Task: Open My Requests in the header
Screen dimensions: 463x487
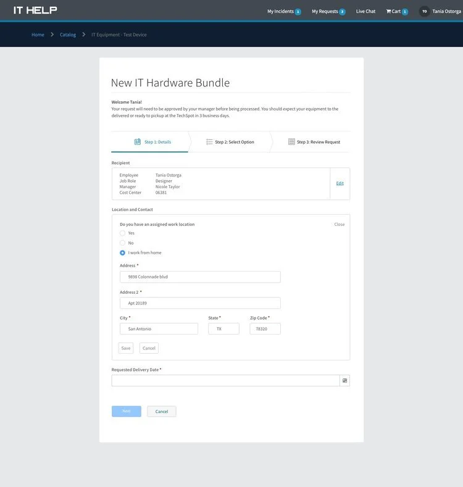Action: (x=325, y=12)
